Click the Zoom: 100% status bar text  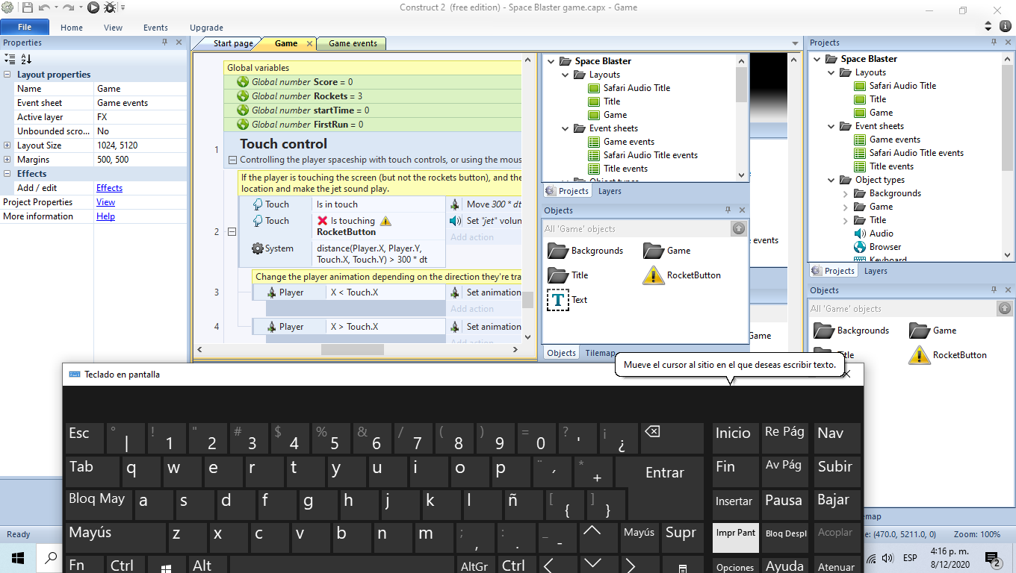point(976,534)
